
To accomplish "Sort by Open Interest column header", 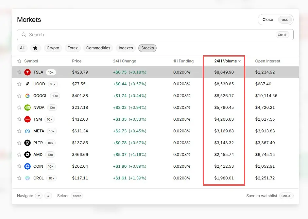I will [267, 61].
